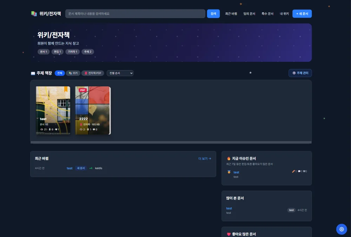The width and height of the screenshot is (351, 237).
Task: Open the 진열 순서 sort dropdown
Action: point(120,73)
